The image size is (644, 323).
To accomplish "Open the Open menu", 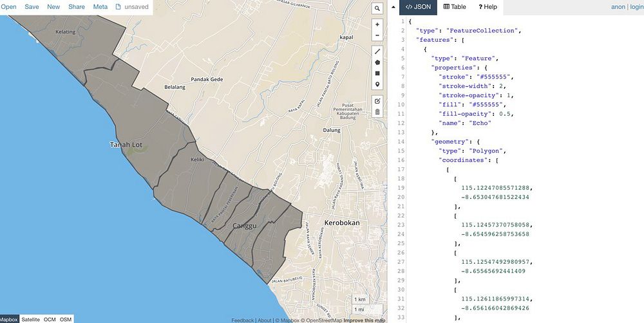I will tap(8, 7).
